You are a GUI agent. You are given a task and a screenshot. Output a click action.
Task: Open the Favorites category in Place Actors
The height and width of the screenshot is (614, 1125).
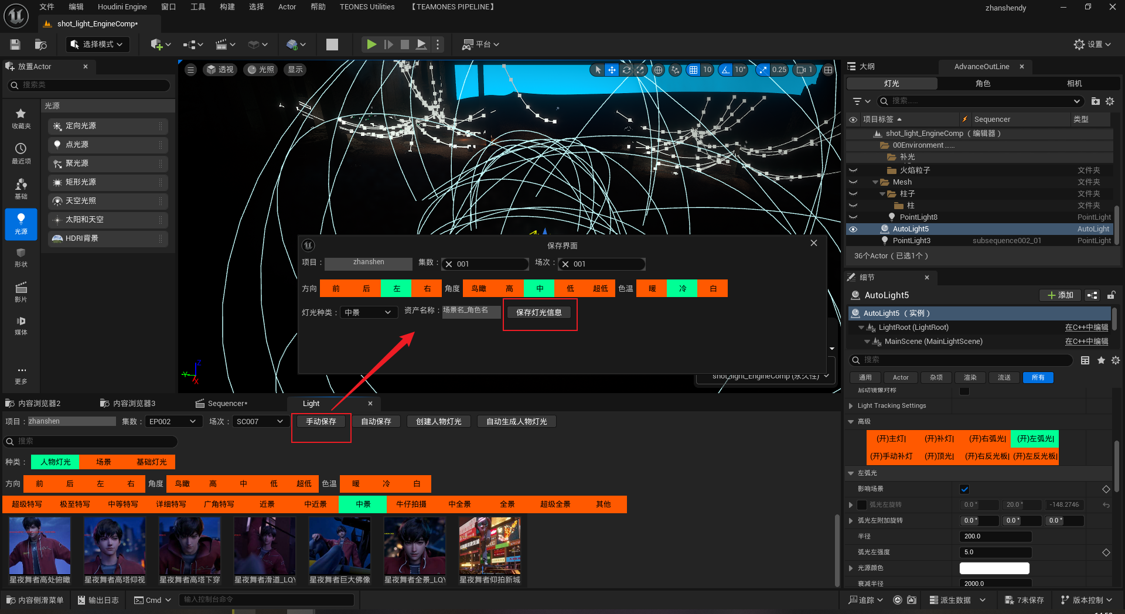tap(21, 118)
